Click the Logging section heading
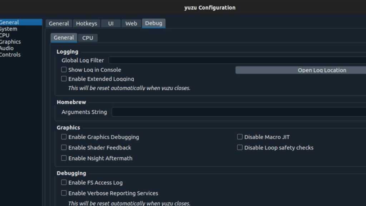Screen dimensions: 366x206 [68, 51]
